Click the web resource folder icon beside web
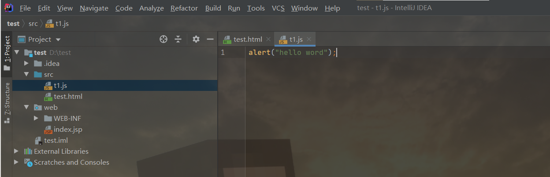 click(x=38, y=107)
